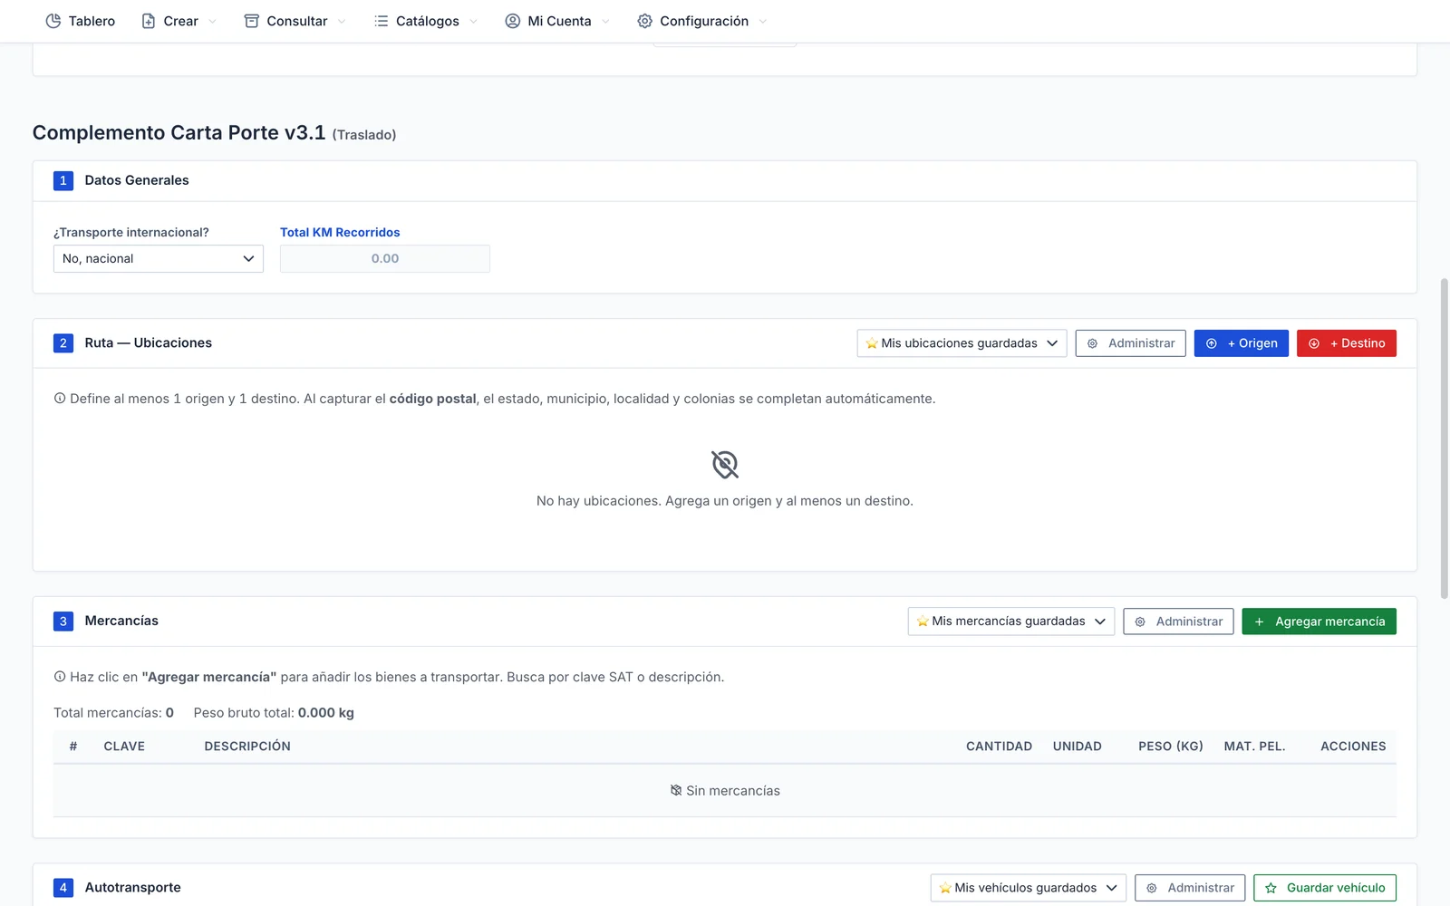The image size is (1450, 906).
Task: Click the info icon beside Define al menos
Action: click(x=60, y=399)
